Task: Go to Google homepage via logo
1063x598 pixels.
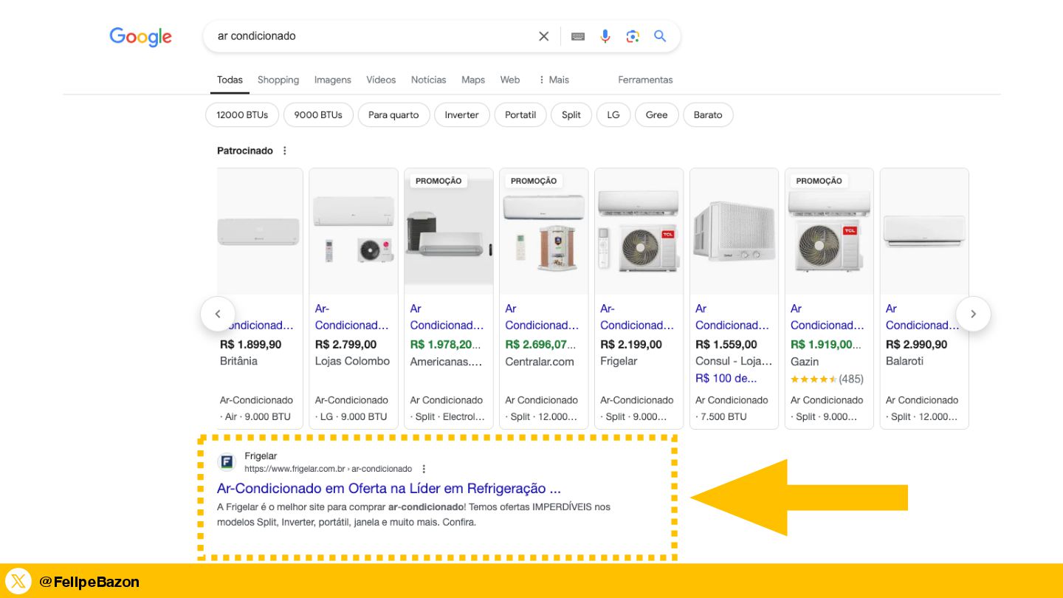Action: (x=140, y=37)
